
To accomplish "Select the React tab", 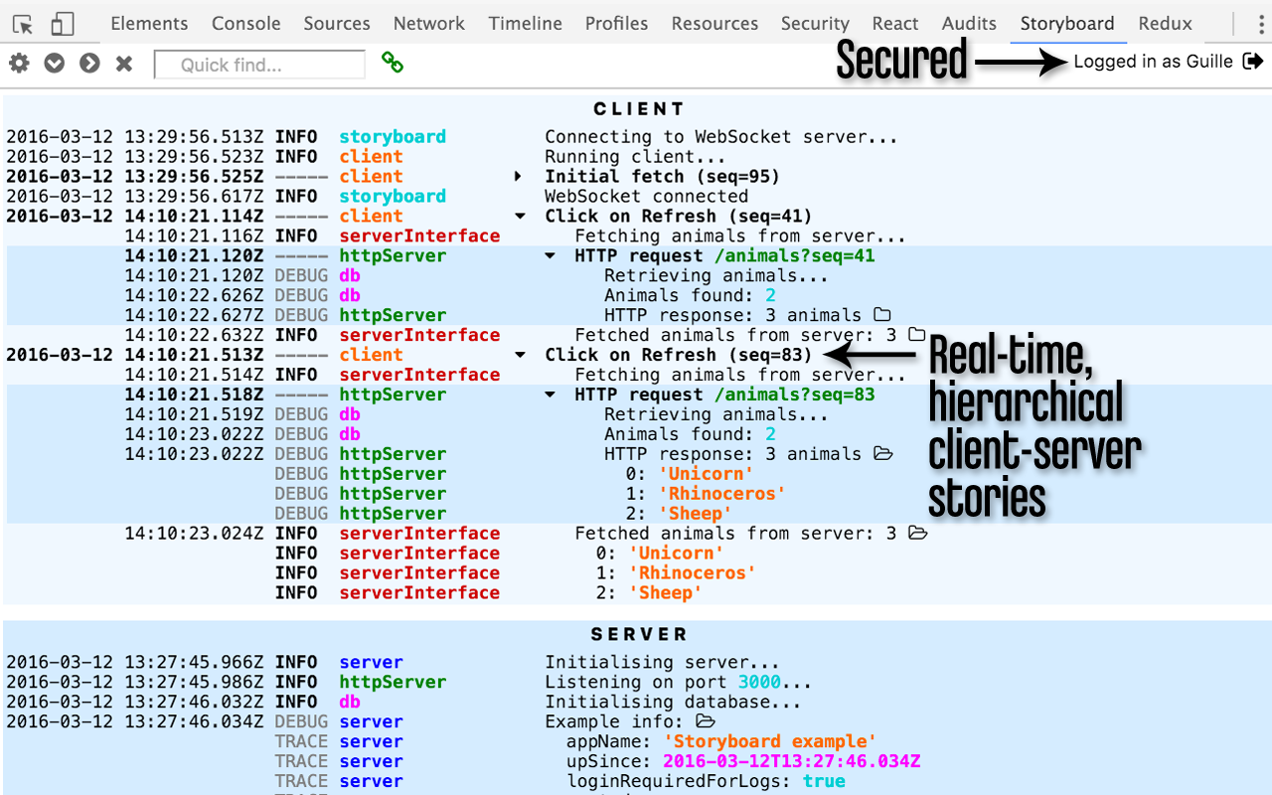I will tap(894, 23).
